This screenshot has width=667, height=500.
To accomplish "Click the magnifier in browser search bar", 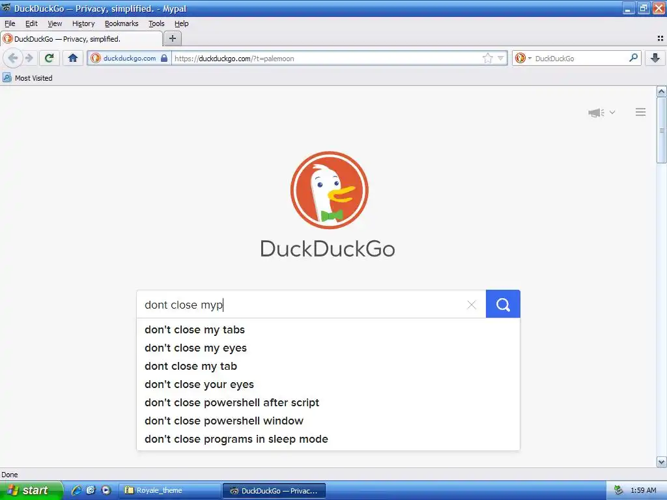I will (633, 58).
